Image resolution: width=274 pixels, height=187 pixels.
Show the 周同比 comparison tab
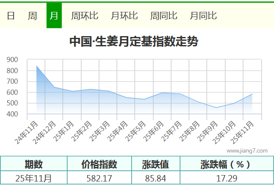tap(164, 16)
